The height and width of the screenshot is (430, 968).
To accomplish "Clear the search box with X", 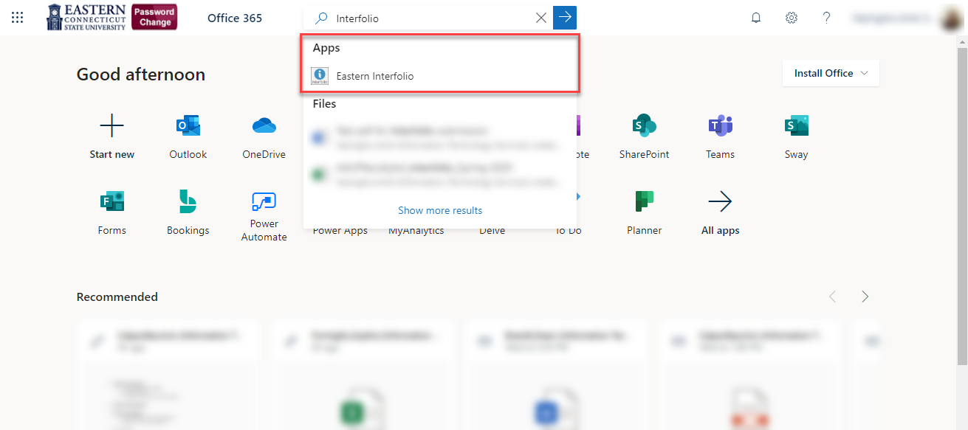I will coord(541,18).
